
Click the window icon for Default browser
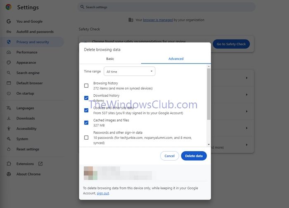(x=9, y=83)
